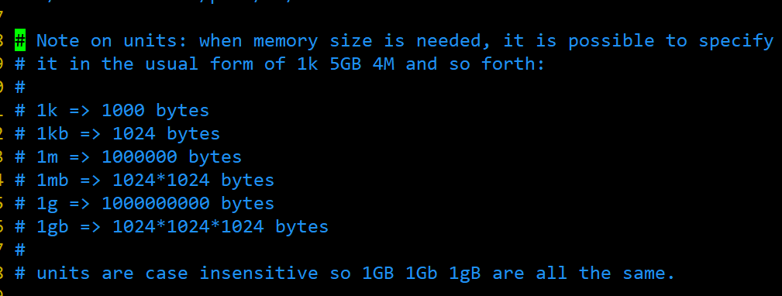Click the value '1000' before bytes

pyautogui.click(x=122, y=110)
